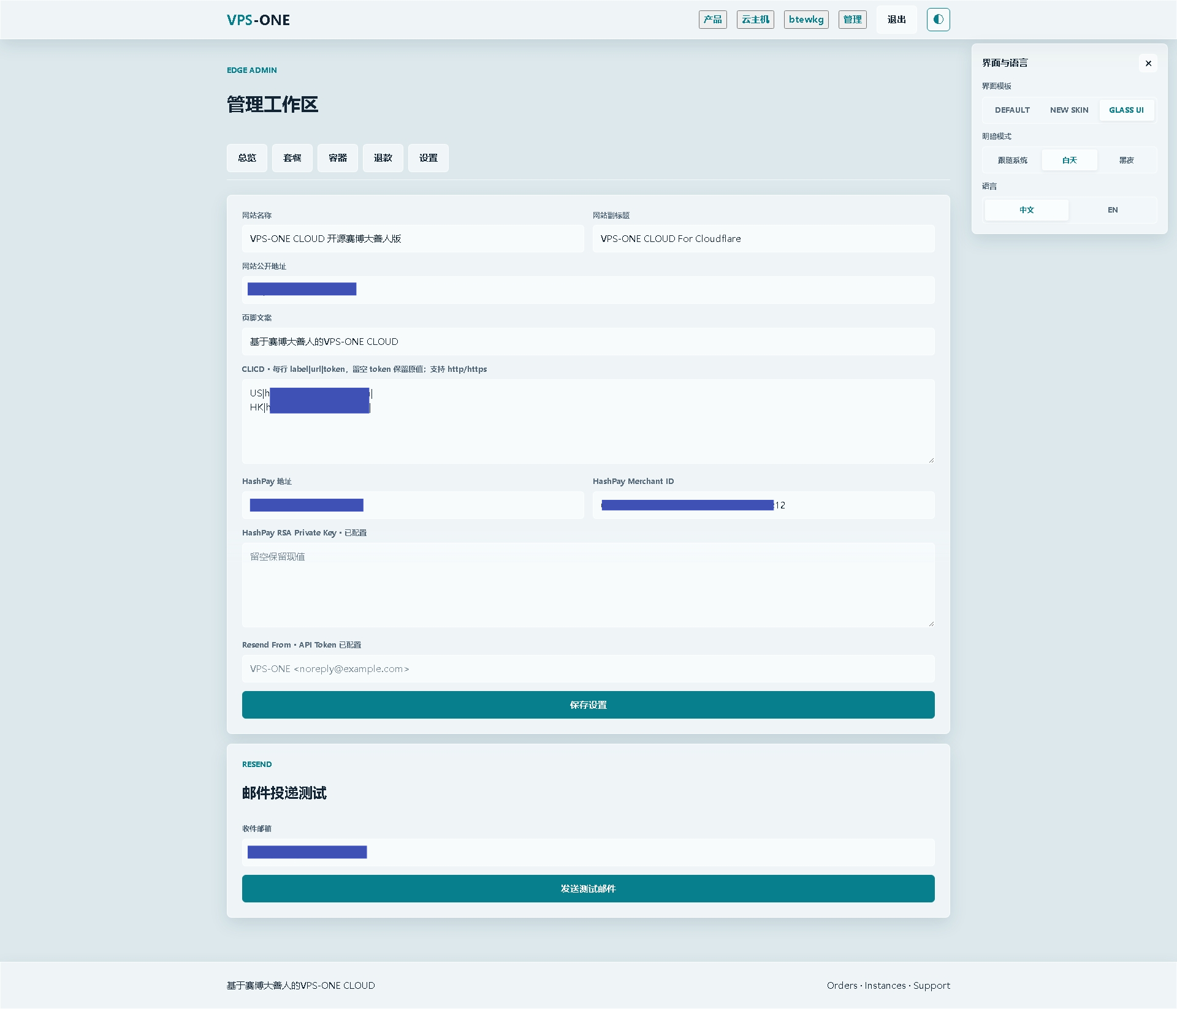1177x1009 pixels.
Task: Toggle the light/dark theme icon in header
Action: (938, 20)
